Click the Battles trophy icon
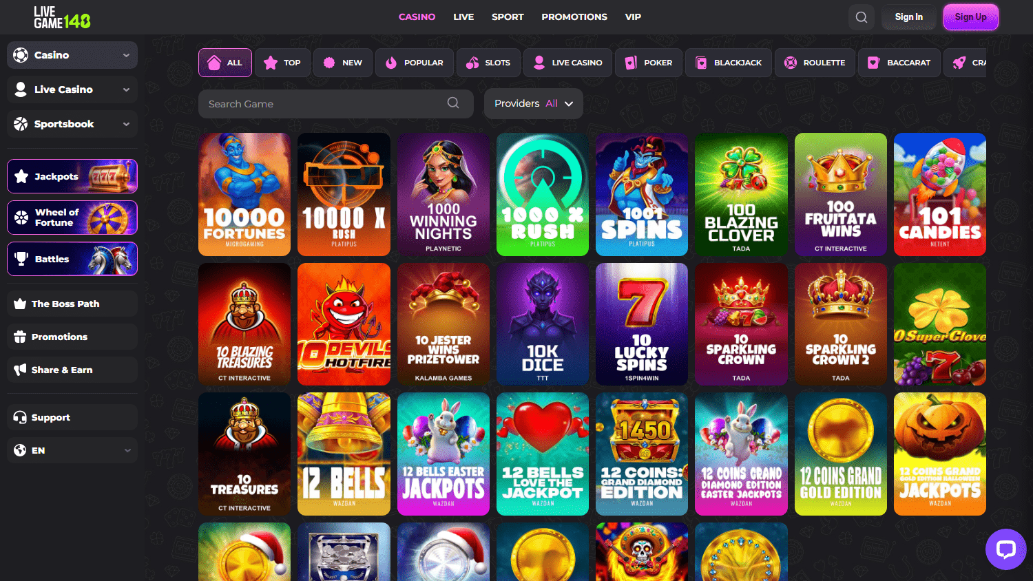This screenshot has height=581, width=1033. 21,259
